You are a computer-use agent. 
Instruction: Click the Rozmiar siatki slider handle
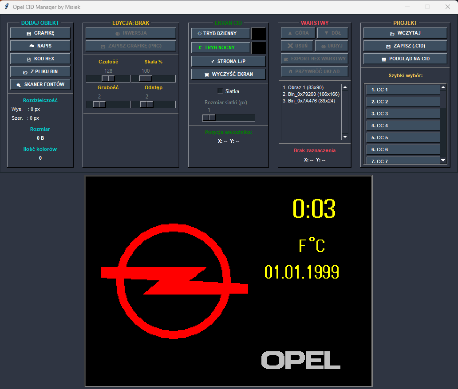click(209, 118)
